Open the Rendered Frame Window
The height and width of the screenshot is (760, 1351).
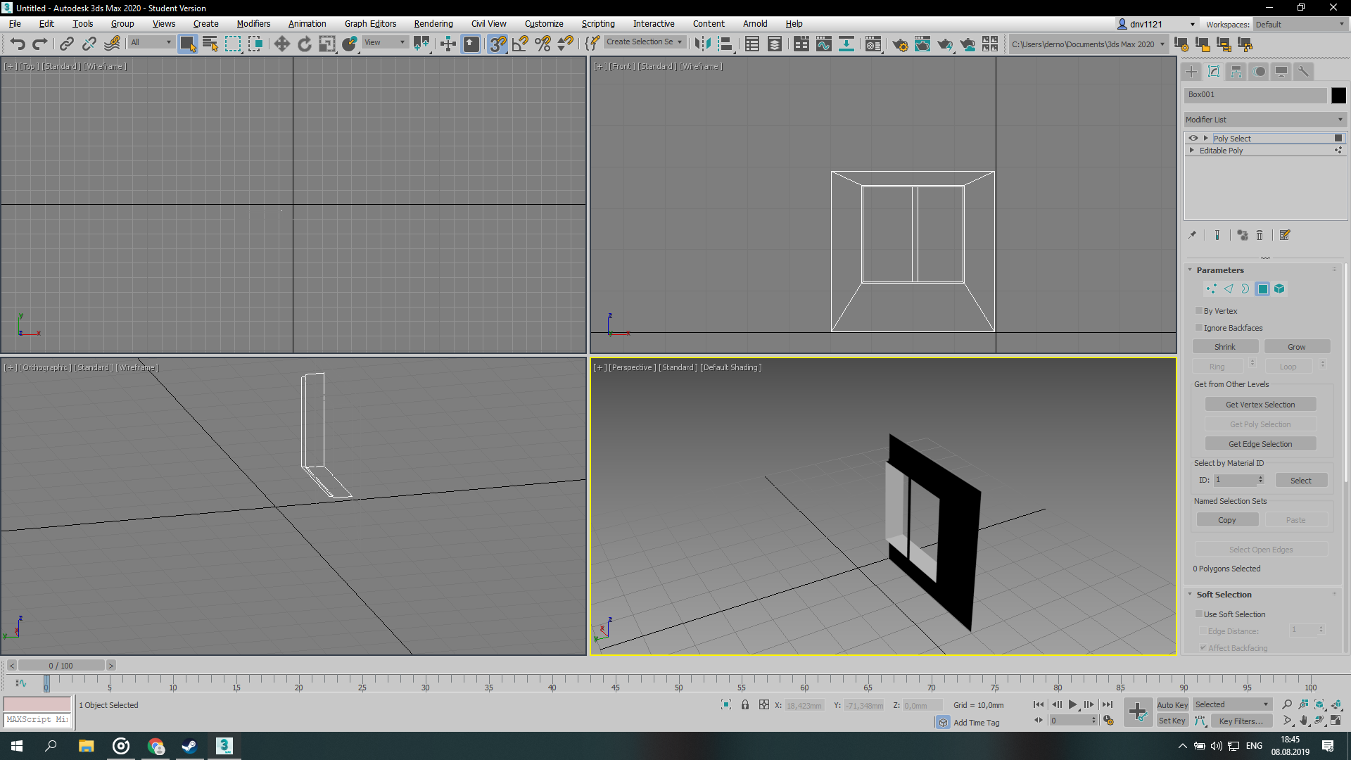click(922, 44)
